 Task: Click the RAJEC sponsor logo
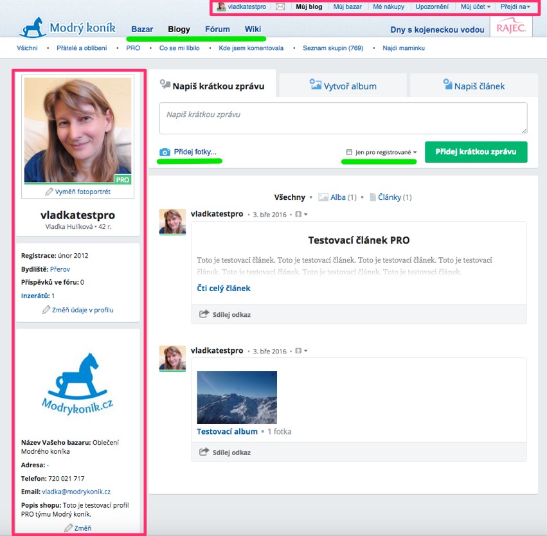510,28
